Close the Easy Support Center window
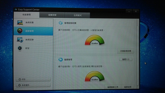The height and width of the screenshot is (93, 165). click(x=136, y=11)
